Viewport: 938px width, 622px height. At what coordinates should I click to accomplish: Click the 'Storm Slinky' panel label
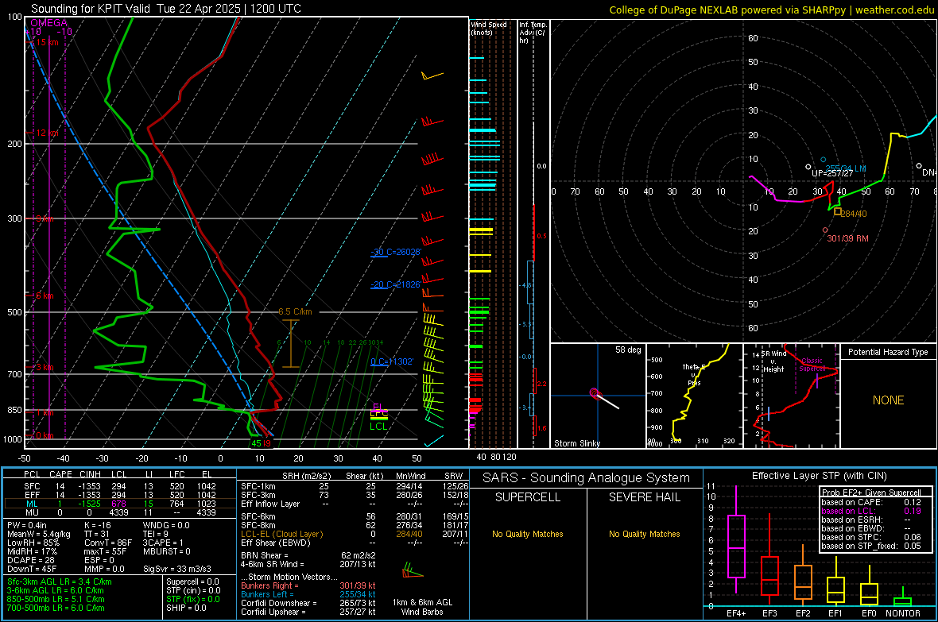576,443
